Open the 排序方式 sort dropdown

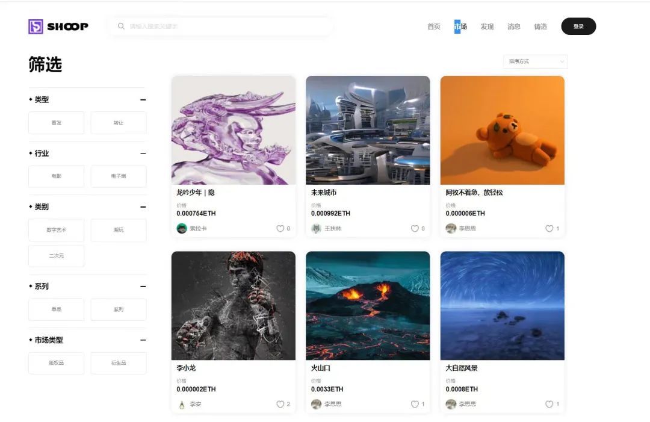[x=536, y=61]
